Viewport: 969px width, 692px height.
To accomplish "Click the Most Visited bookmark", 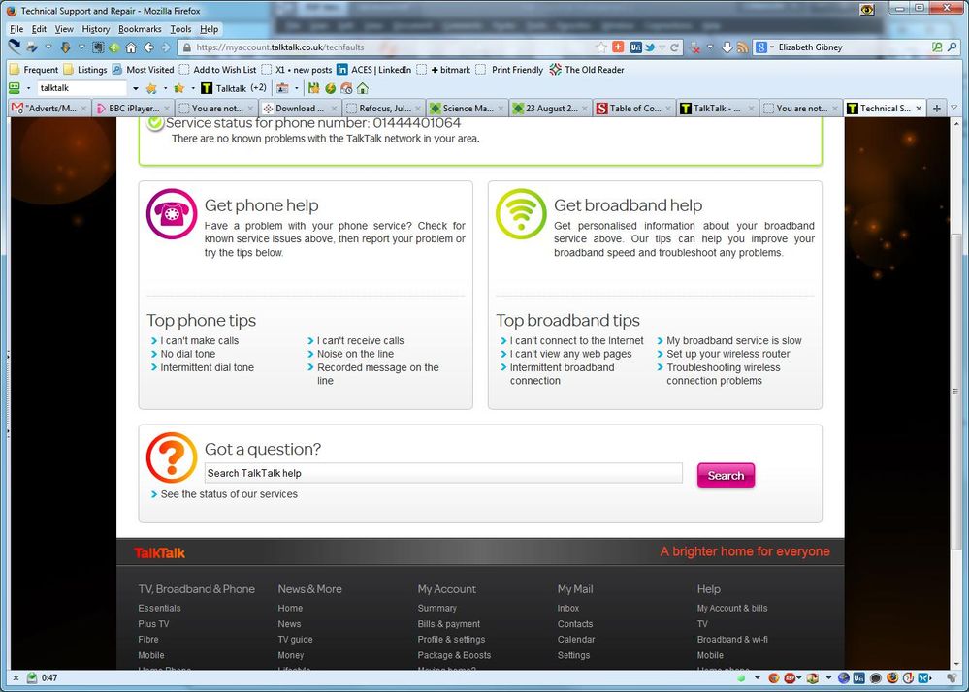I will click(143, 70).
